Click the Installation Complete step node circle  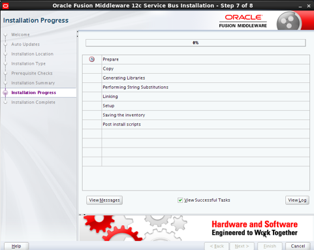[x=6, y=102]
